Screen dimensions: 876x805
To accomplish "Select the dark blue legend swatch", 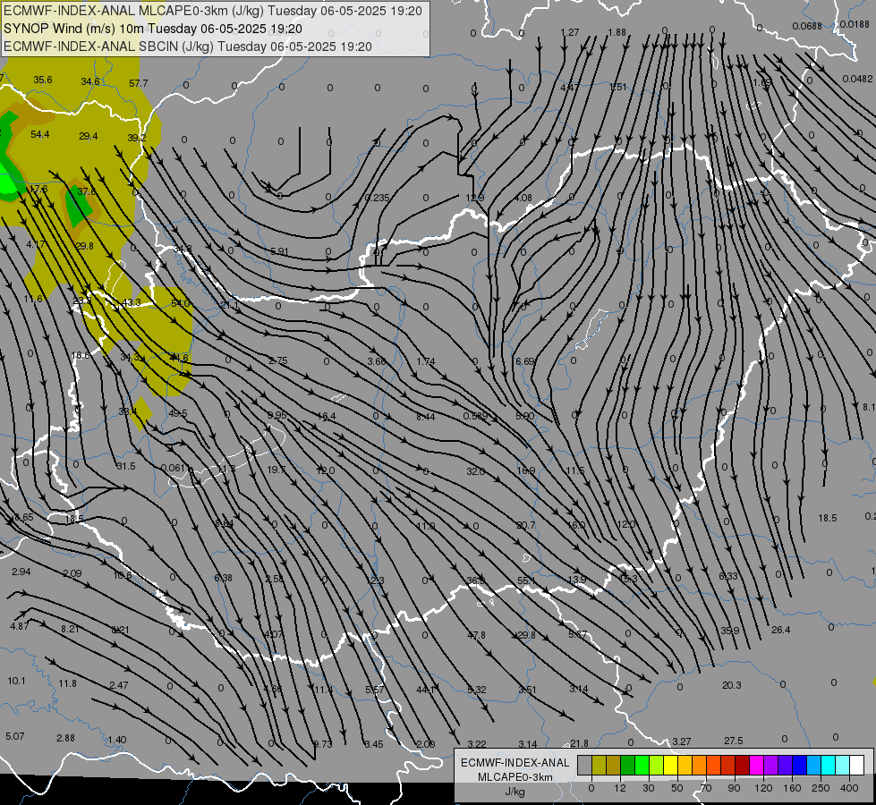I will (800, 766).
